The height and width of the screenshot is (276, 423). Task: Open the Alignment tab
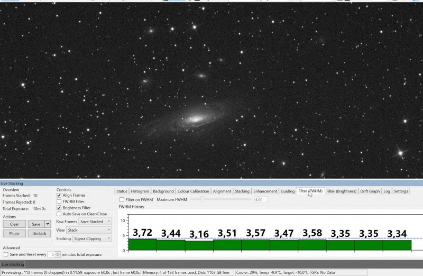click(222, 191)
